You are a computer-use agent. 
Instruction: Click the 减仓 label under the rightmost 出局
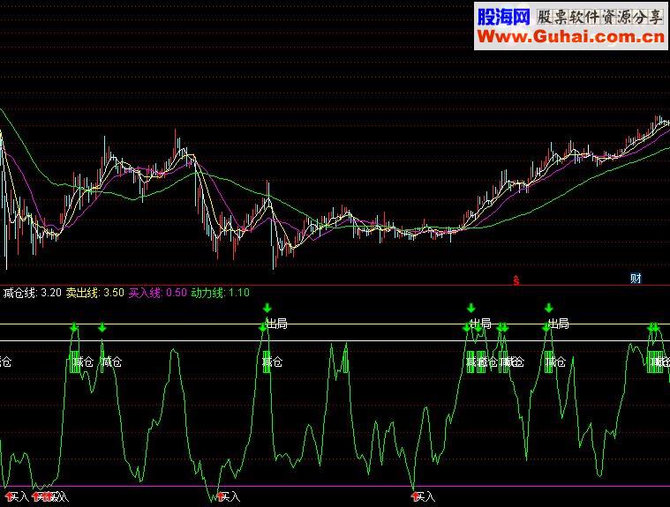pos(555,362)
